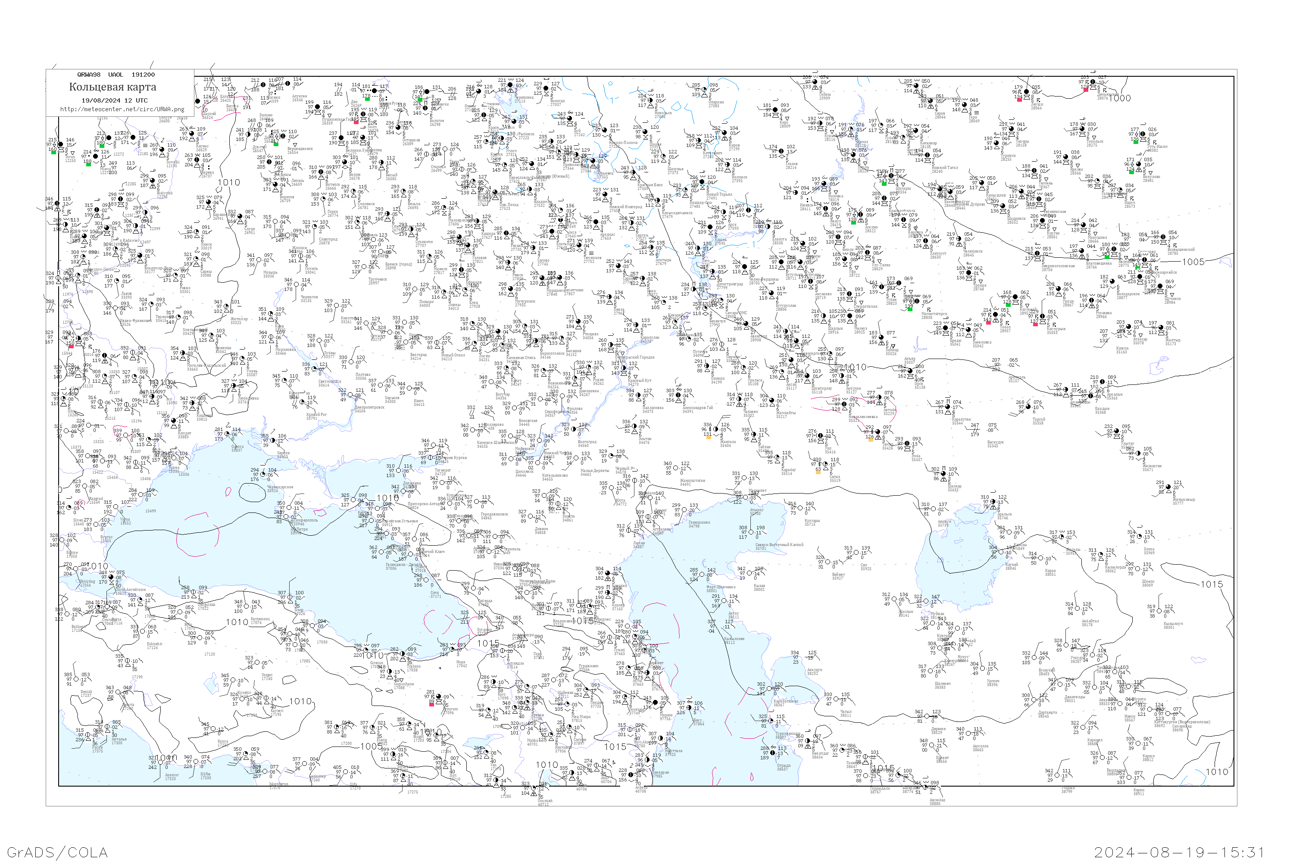Click the orange square at Жангала station

pos(709,437)
